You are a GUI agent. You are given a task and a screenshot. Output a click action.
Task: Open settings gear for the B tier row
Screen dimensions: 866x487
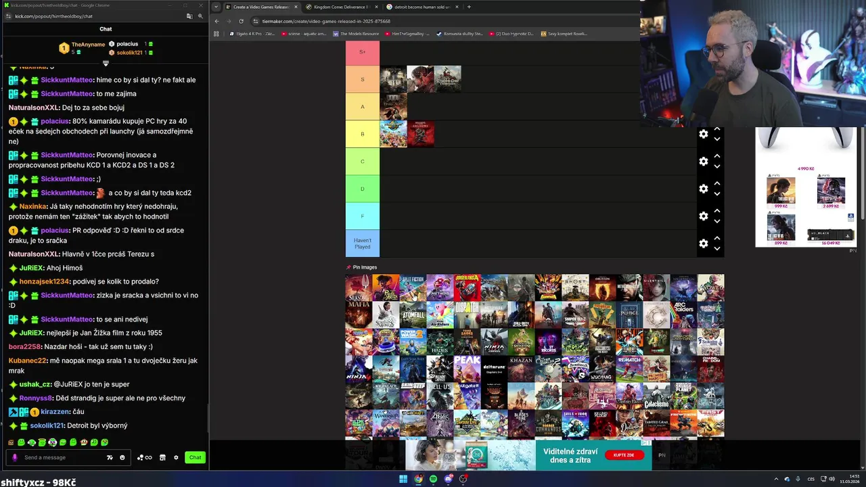pyautogui.click(x=704, y=134)
